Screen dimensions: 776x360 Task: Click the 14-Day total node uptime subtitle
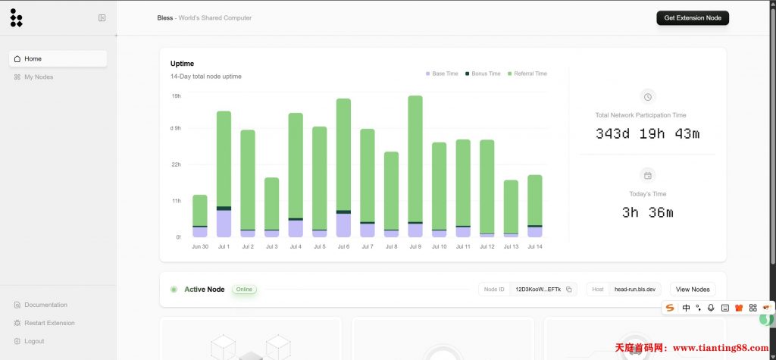coord(206,77)
